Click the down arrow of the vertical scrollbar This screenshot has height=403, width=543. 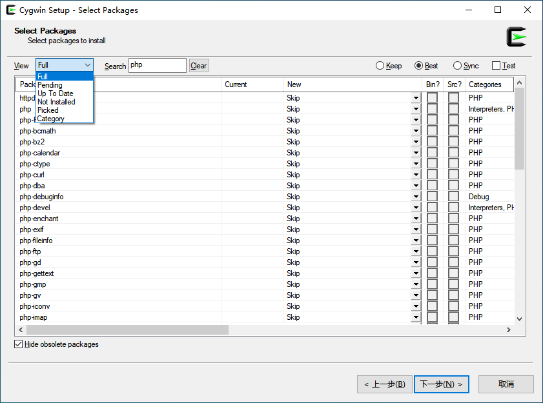(x=519, y=319)
